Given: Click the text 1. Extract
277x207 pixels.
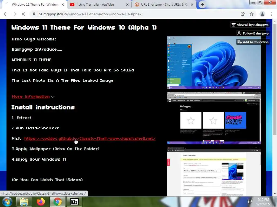Looking at the screenshot, I should click(22, 118).
